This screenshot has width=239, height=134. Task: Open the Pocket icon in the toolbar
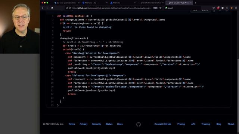[x=214, y=8]
